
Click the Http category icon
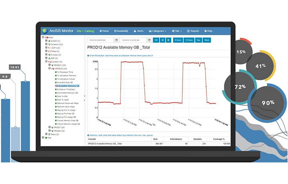point(50,52)
